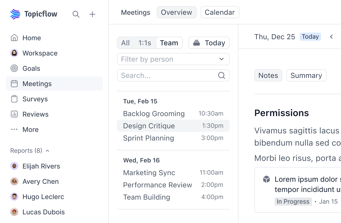The height and width of the screenshot is (223, 341).
Task: Switch filter to 1:1s
Action: [144, 43]
